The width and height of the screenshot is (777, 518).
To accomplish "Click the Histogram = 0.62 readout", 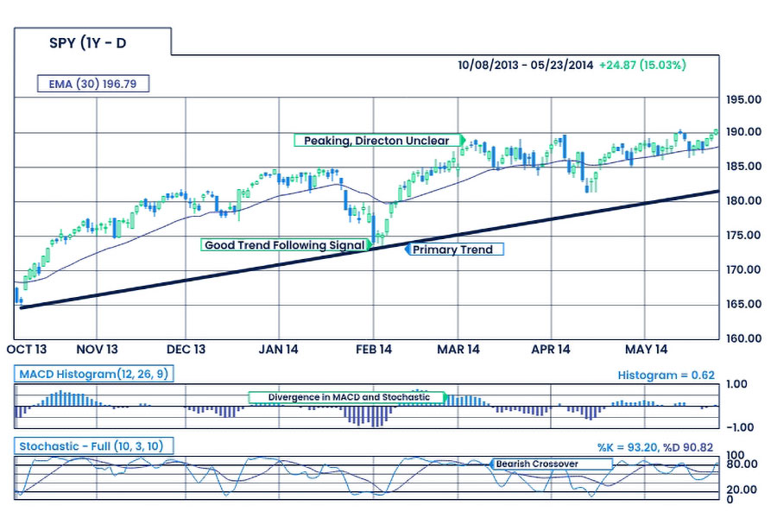I will pos(666,376).
